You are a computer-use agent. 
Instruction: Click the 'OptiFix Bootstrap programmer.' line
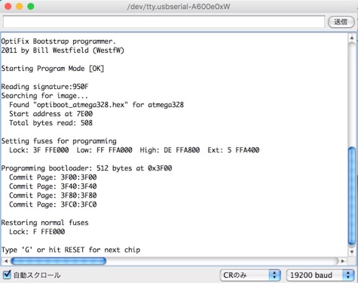[58, 42]
